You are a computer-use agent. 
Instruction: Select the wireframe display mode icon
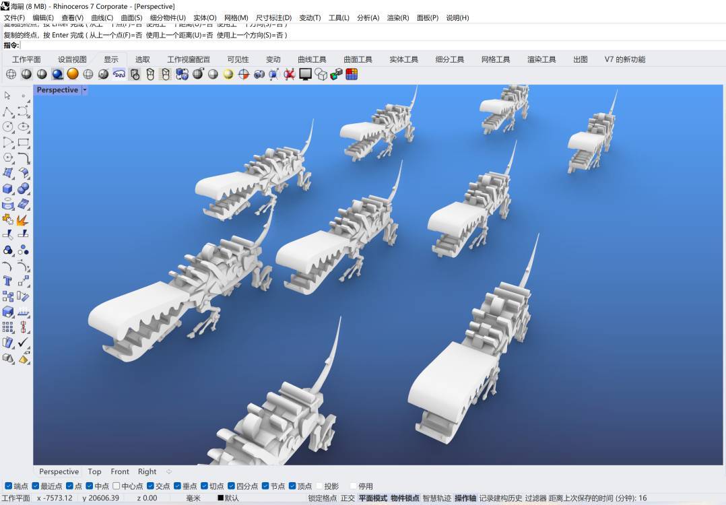point(11,74)
